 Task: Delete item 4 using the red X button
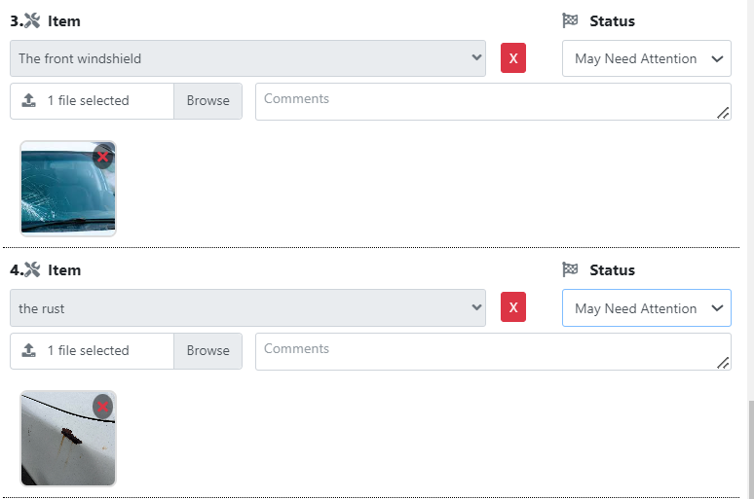coord(513,307)
